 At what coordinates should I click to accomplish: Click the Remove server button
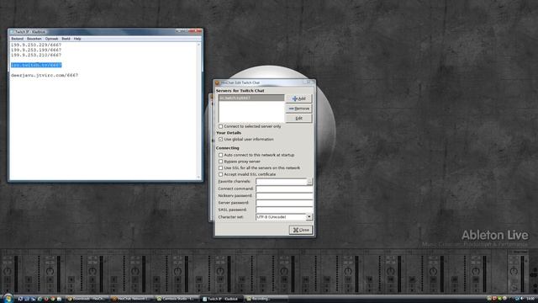(299, 109)
